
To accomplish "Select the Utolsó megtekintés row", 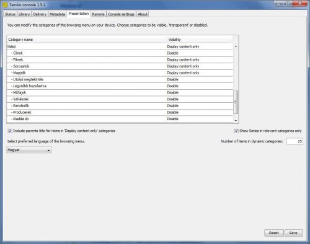I will (120, 79).
